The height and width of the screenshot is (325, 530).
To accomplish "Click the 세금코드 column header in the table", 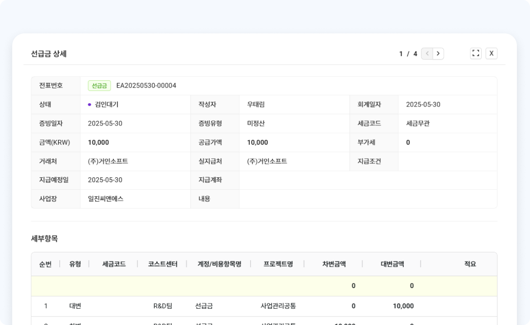I will pyautogui.click(x=114, y=264).
